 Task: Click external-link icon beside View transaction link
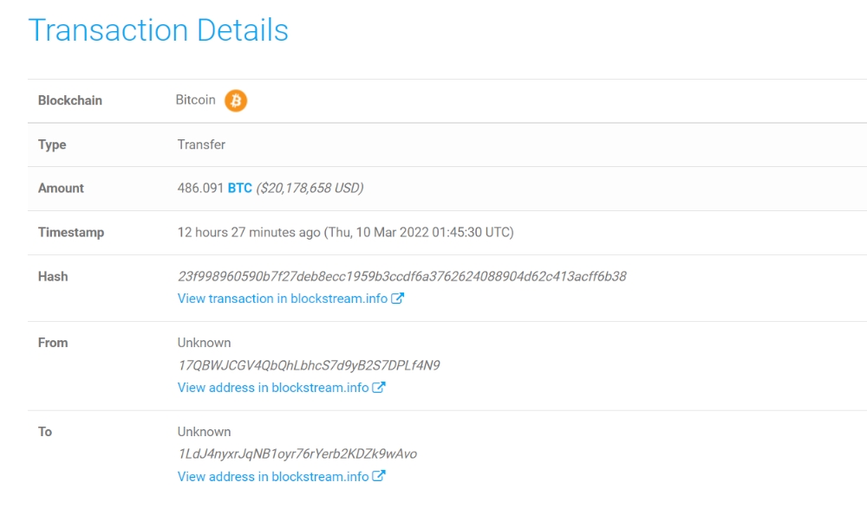pos(398,299)
